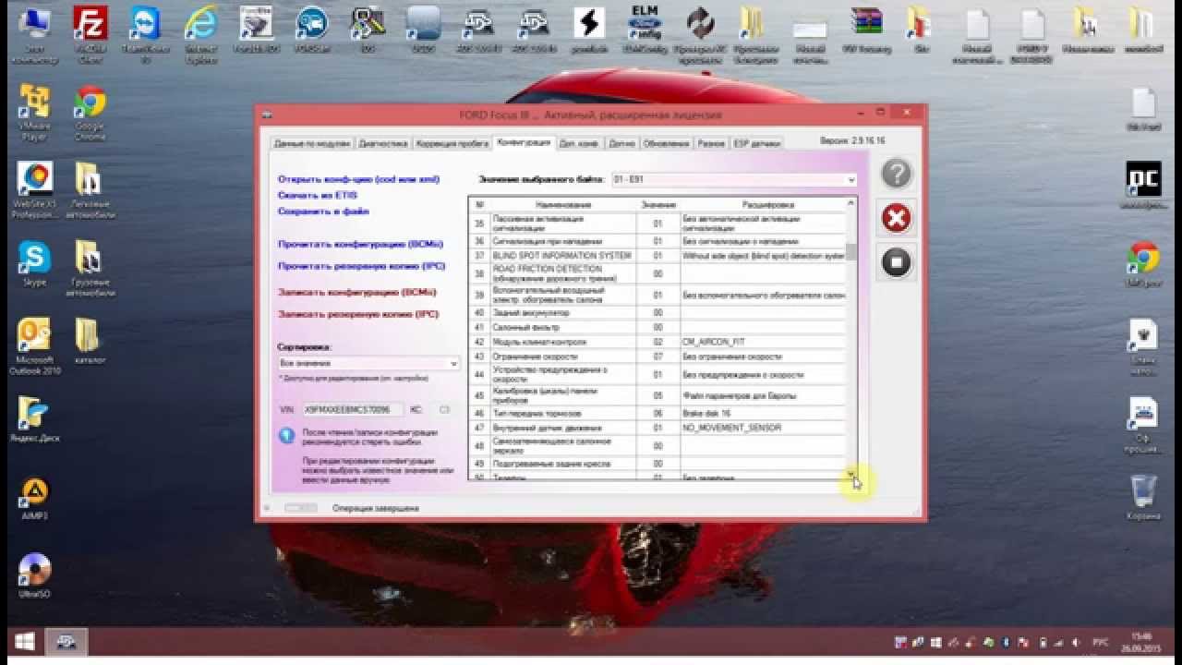Click the question mark help icon

coord(896,174)
